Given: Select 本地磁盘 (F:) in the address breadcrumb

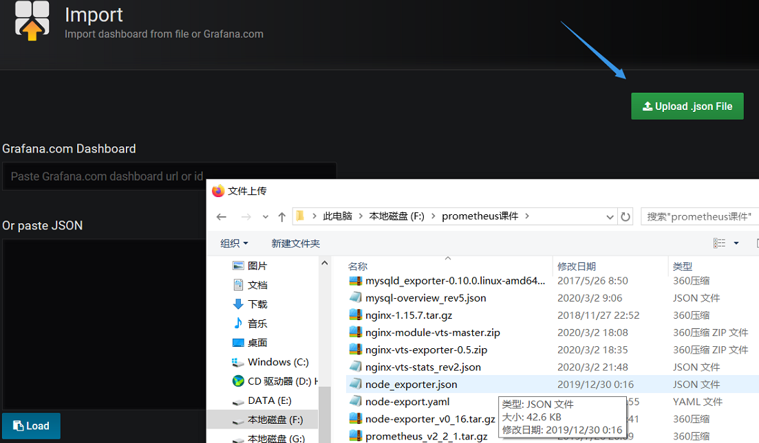Looking at the screenshot, I should (x=396, y=216).
